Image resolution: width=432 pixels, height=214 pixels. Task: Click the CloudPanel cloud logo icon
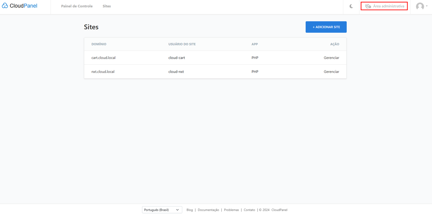click(5, 6)
